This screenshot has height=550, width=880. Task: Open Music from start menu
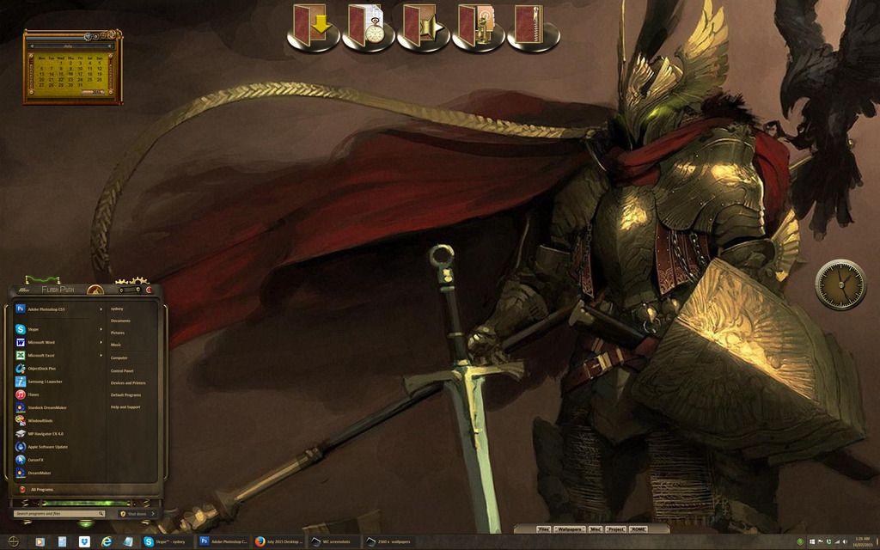(x=116, y=345)
